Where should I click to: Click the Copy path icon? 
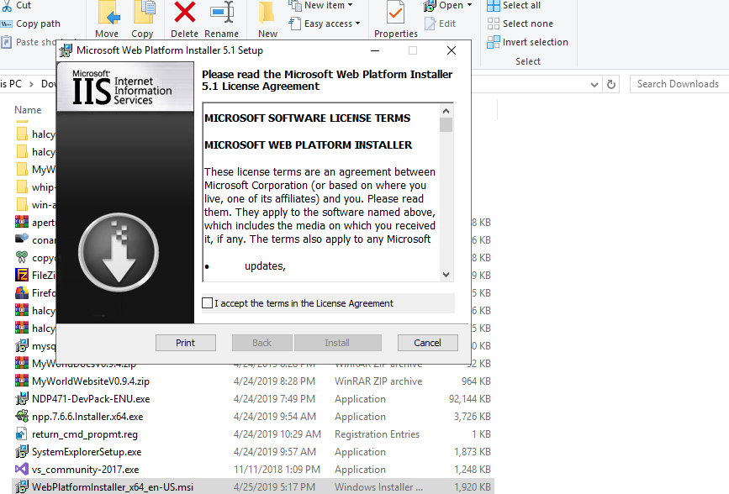pos(7,24)
